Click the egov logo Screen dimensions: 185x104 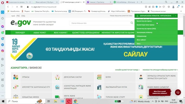(x=21, y=23)
